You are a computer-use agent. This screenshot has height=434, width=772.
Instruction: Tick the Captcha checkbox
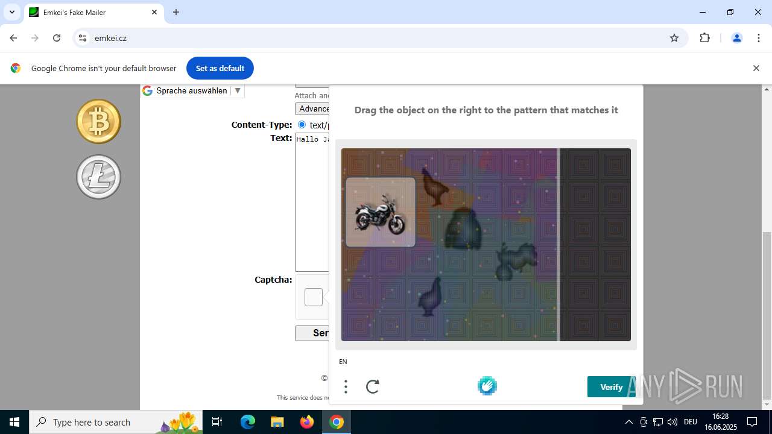[x=314, y=297]
